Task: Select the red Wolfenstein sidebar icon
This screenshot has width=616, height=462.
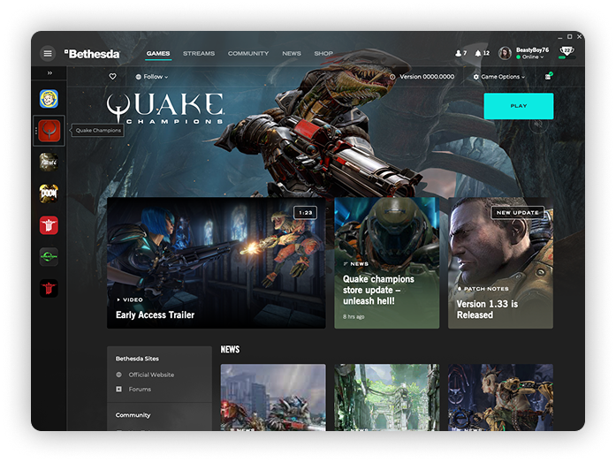Action: pyautogui.click(x=49, y=225)
